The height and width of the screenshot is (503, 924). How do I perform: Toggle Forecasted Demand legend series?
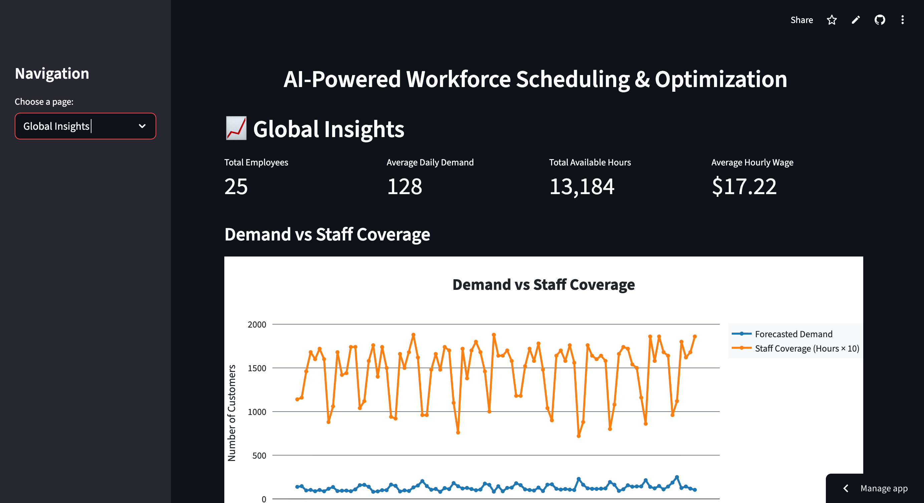pyautogui.click(x=793, y=334)
